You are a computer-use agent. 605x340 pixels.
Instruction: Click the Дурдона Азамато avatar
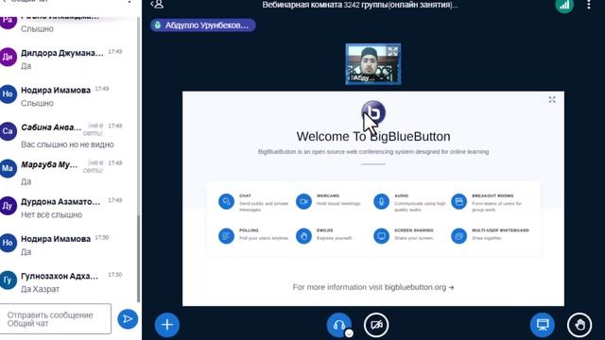8,206
